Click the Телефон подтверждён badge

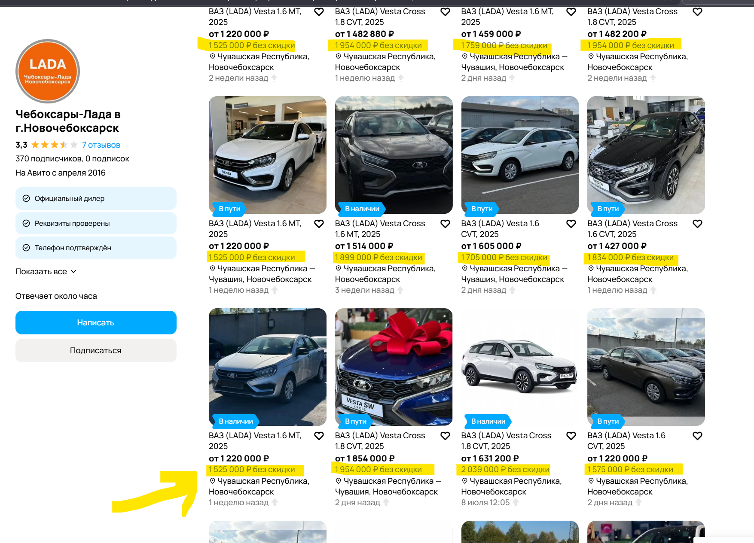tap(96, 248)
